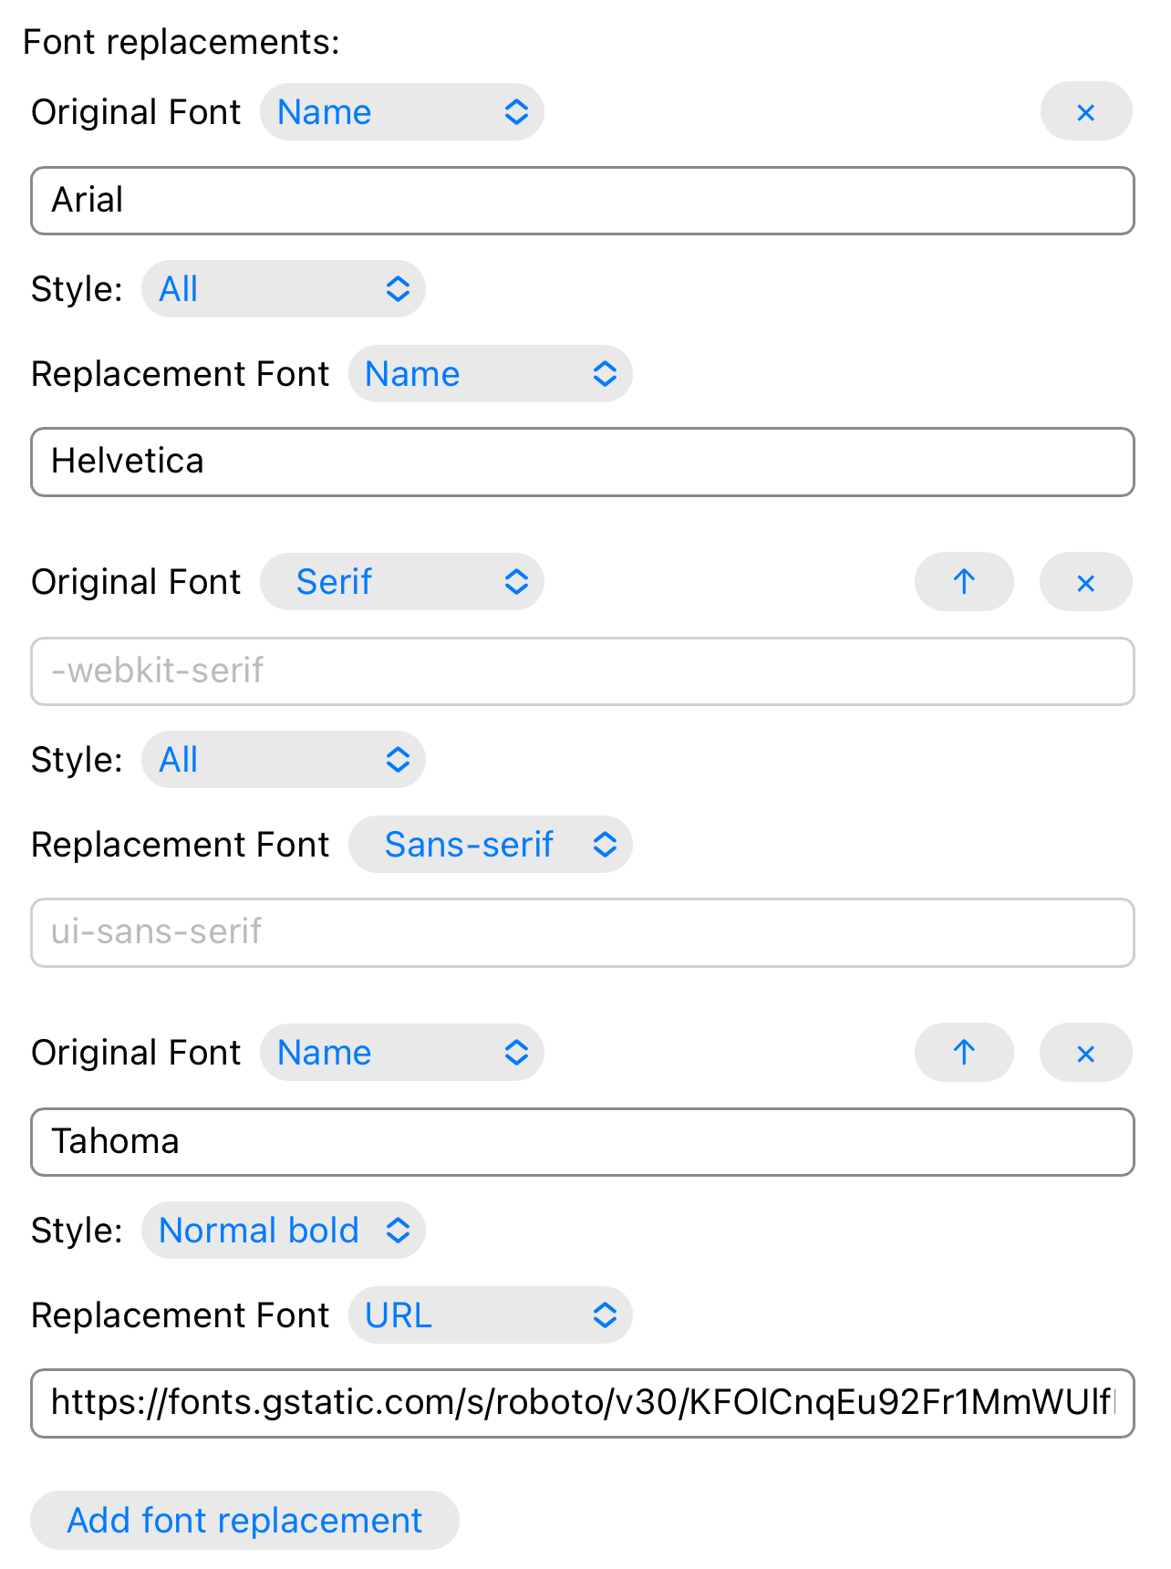The image size is (1171, 1569).
Task: Click the Arial original font text field
Action: (583, 201)
